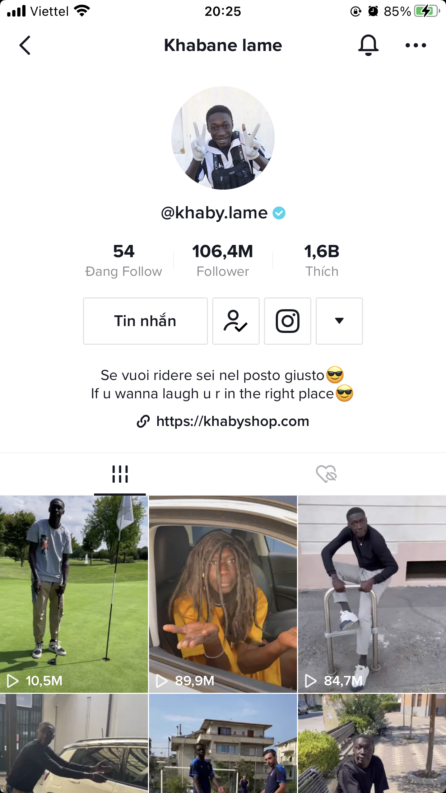The width and height of the screenshot is (446, 793).
Task: Tap the Tin nhắn message button
Action: click(x=145, y=321)
